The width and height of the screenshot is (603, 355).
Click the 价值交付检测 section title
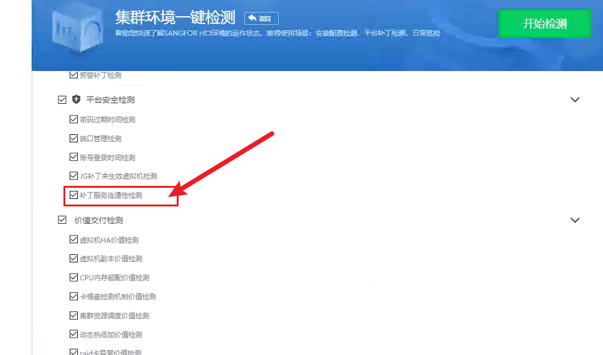[x=98, y=220]
